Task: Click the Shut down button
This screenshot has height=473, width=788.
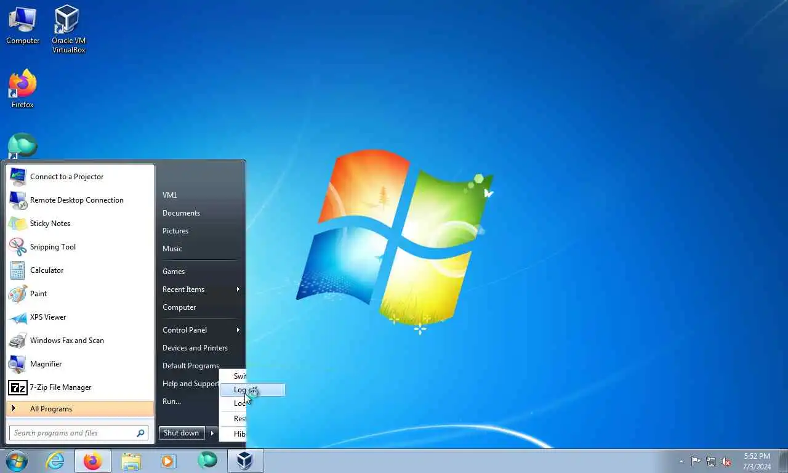Action: [x=182, y=433]
